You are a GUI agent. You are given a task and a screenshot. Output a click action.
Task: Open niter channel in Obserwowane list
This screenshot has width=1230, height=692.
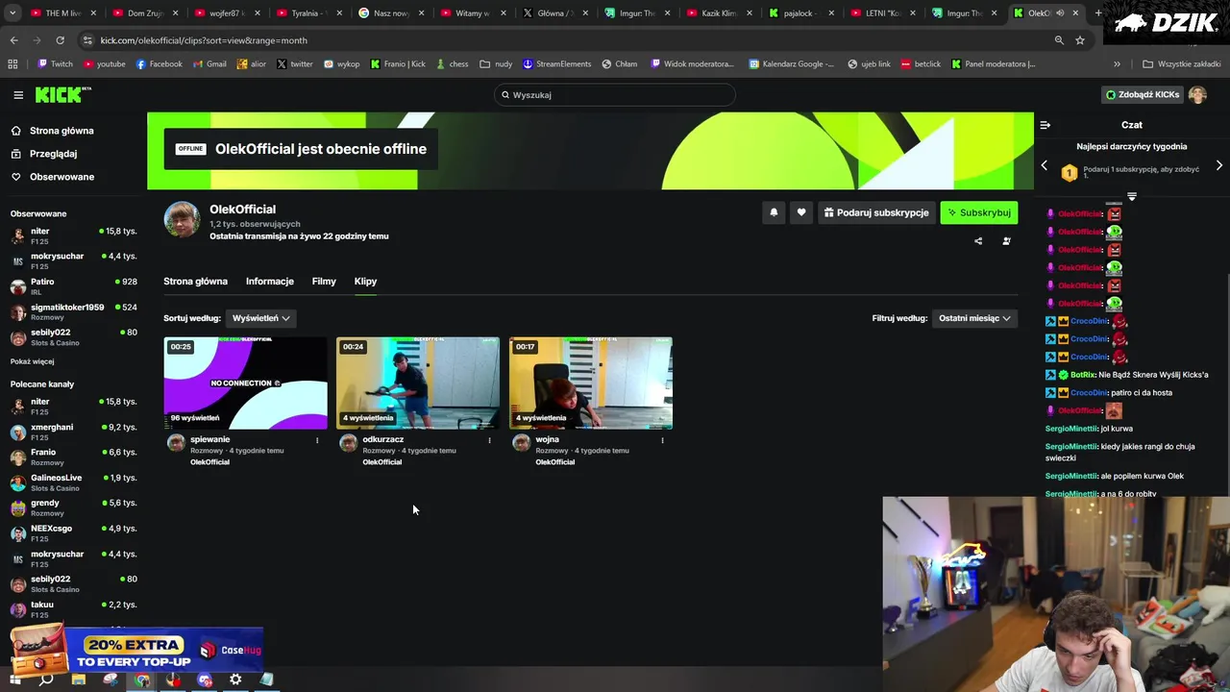(x=73, y=236)
